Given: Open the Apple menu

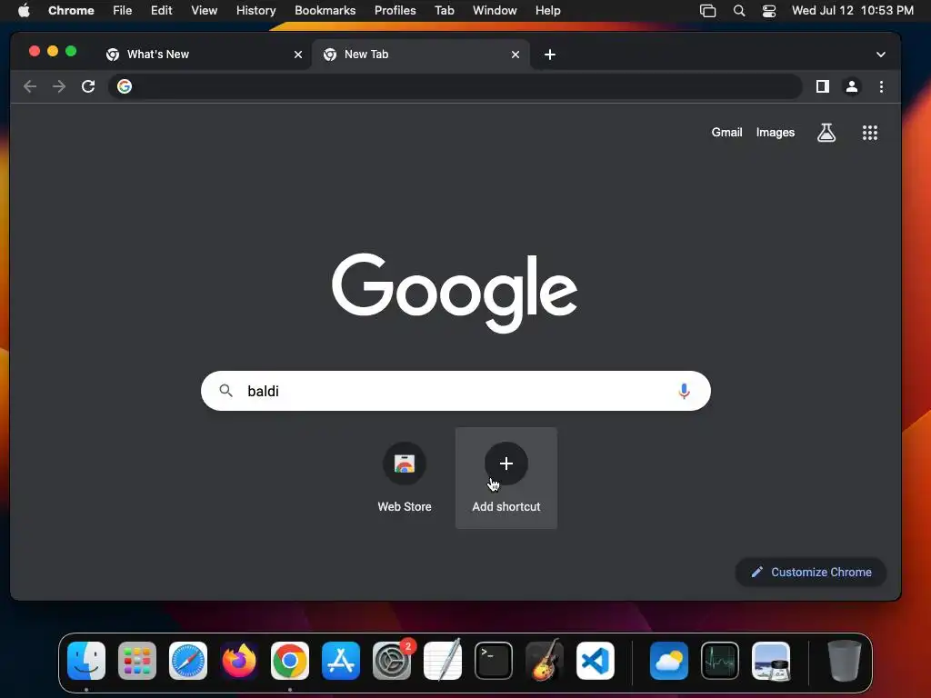Looking at the screenshot, I should coord(24,11).
